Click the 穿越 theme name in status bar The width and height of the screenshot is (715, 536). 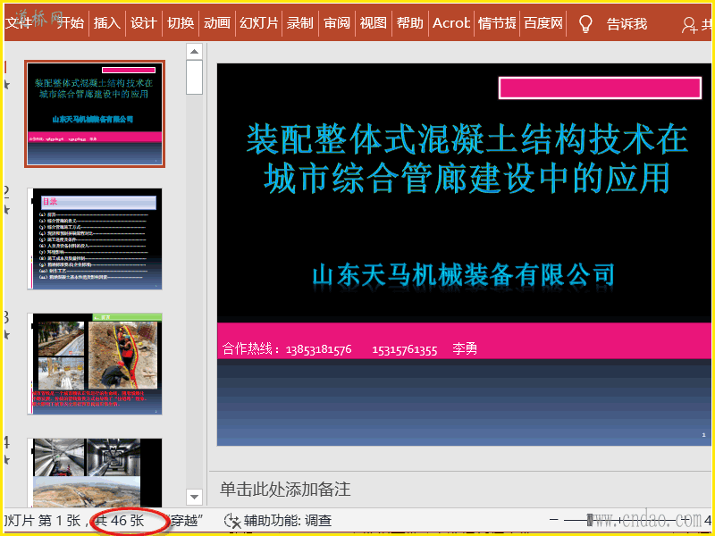point(185,520)
